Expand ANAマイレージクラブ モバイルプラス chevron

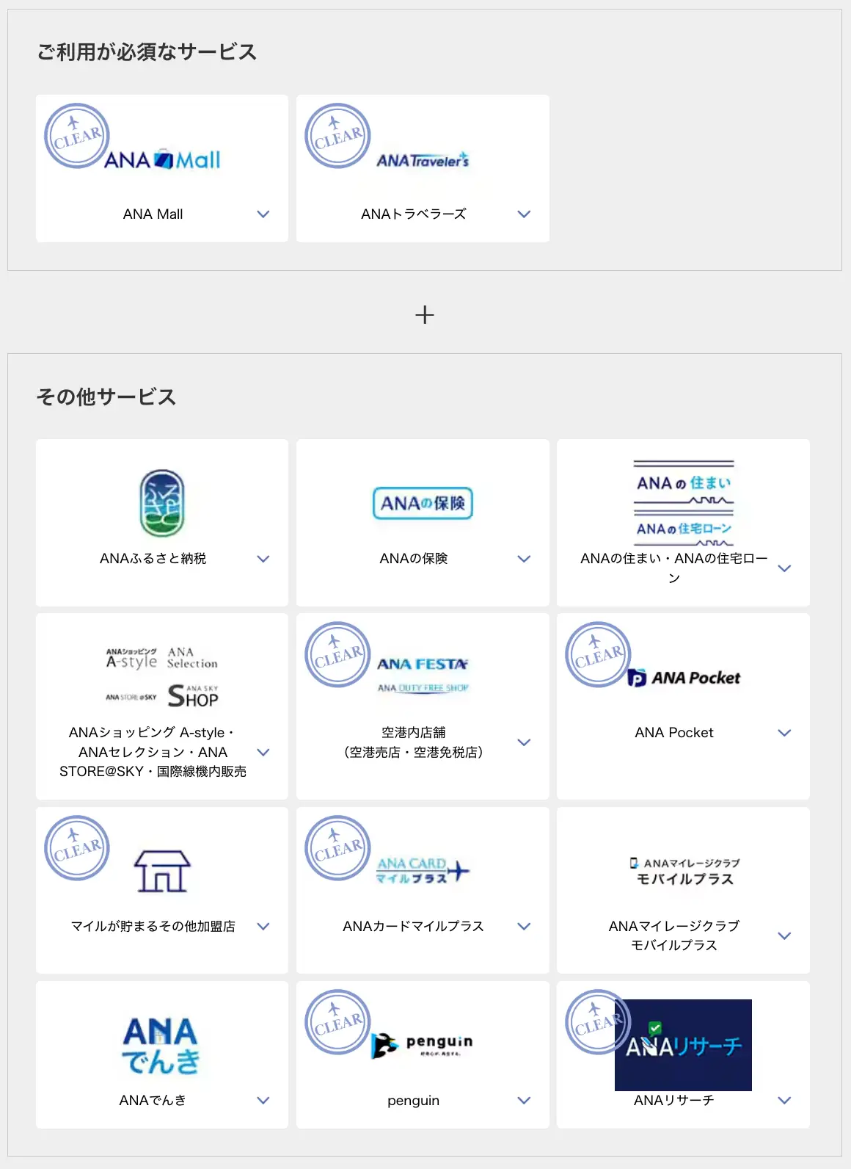[784, 936]
